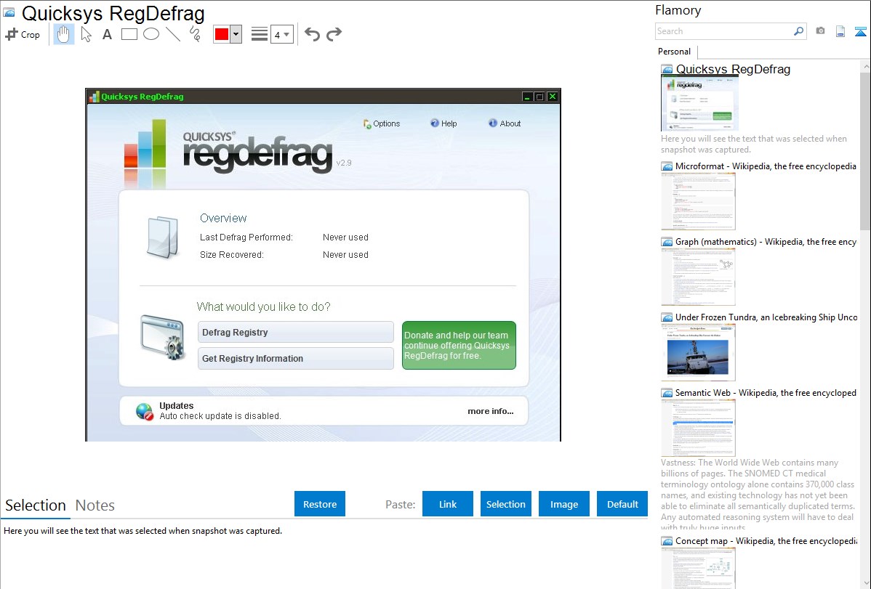
Task: Click the green Donate banner
Action: click(459, 345)
